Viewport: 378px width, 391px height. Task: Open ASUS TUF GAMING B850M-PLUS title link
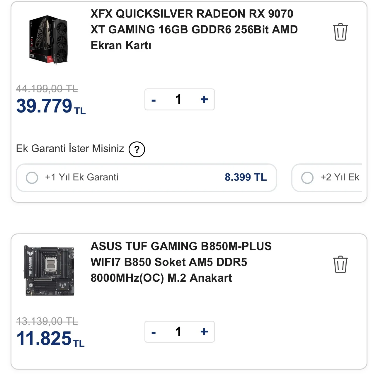pyautogui.click(x=181, y=262)
